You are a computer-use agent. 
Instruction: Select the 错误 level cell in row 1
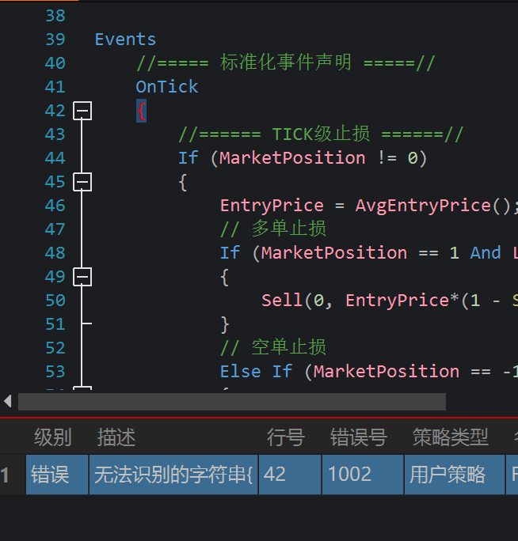coord(57,475)
